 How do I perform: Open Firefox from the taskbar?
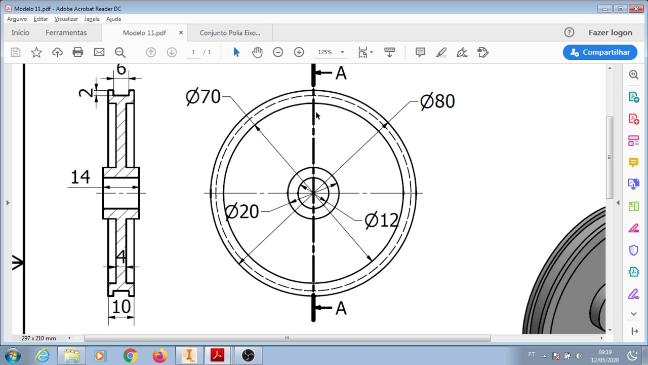[159, 356]
